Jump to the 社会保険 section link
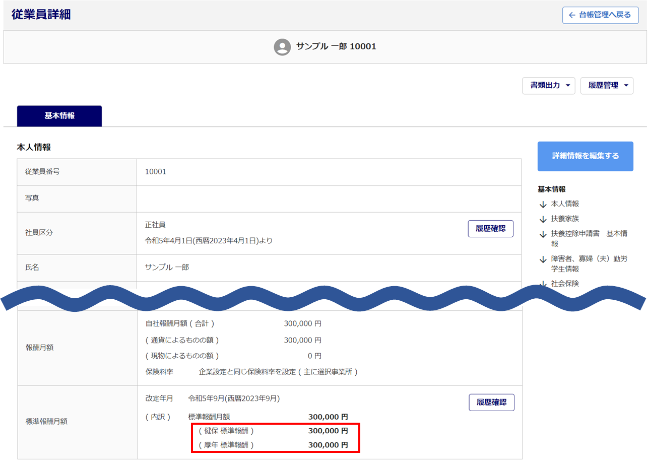This screenshot has height=465, width=648. tap(565, 284)
